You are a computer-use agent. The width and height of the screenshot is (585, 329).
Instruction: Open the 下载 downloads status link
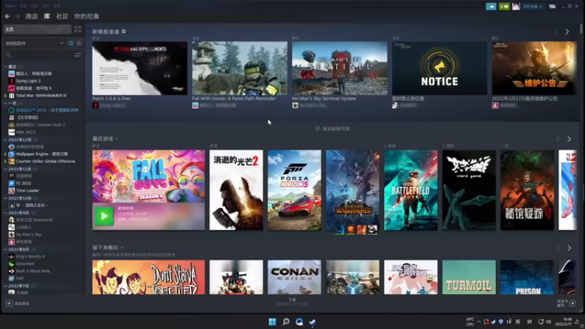coord(292,302)
